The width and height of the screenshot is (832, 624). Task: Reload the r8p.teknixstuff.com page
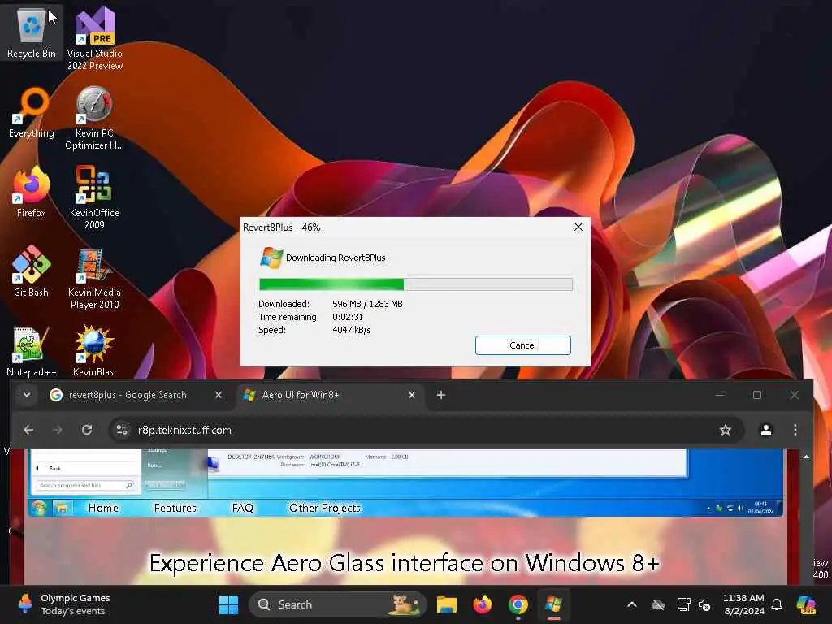(x=87, y=430)
